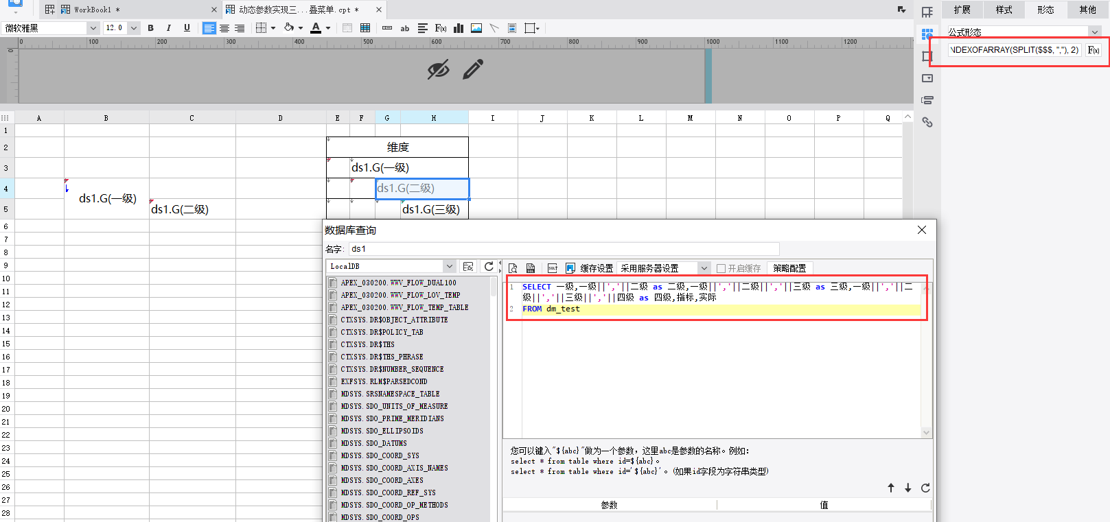The height and width of the screenshot is (522, 1110).
Task: Click the sub-report page icon in the toolbar
Action: coord(512,28)
